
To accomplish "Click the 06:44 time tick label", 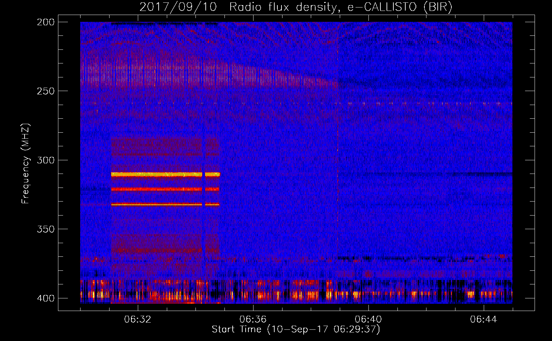I will point(484,320).
